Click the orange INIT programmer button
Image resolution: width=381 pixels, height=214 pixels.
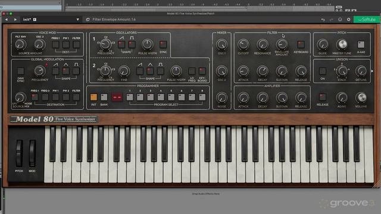pos(93,97)
